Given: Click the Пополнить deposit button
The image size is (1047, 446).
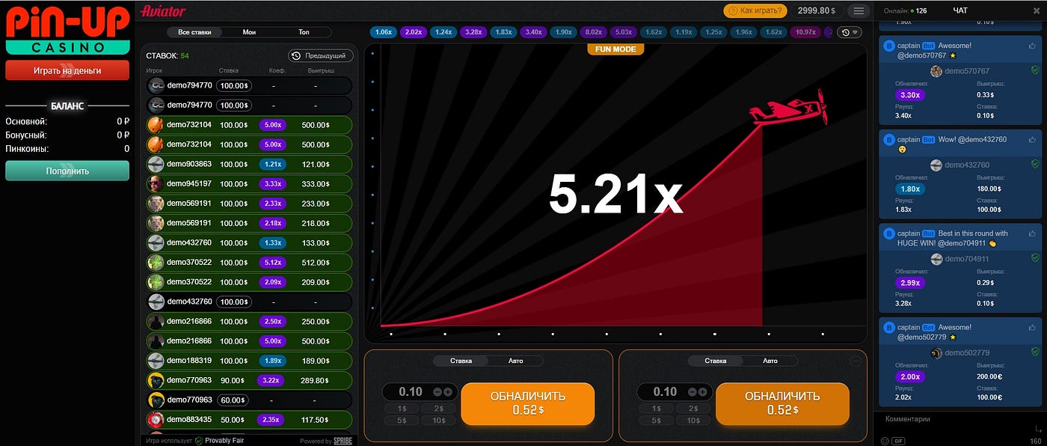Looking at the screenshot, I should [x=67, y=171].
